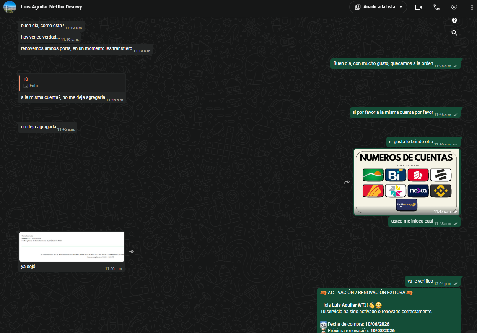Click the help question mark icon
This screenshot has height=333, width=477.
(454, 20)
